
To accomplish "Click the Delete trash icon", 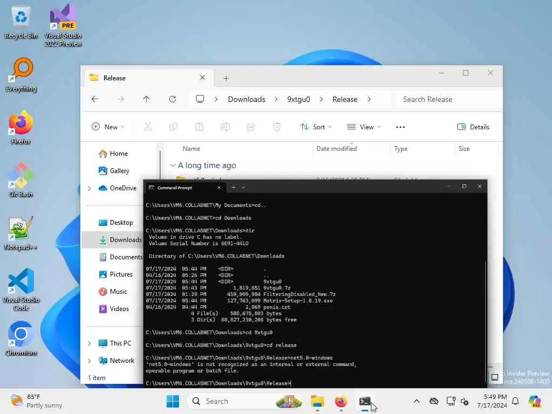I will (x=277, y=127).
